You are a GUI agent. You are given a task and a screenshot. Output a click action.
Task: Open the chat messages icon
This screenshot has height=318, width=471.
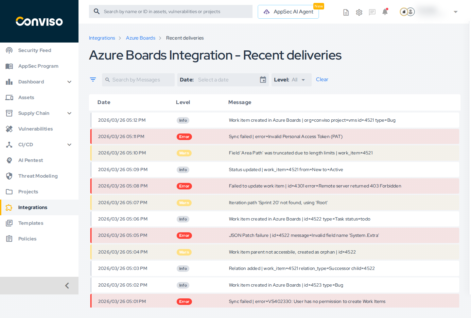click(x=372, y=12)
